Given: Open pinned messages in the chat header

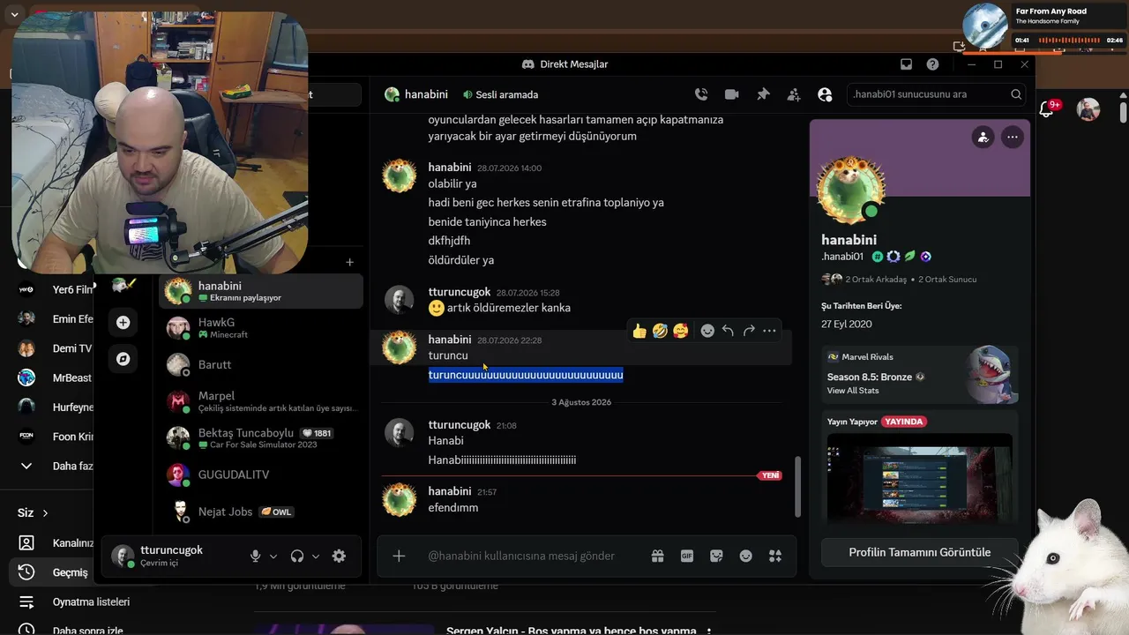Looking at the screenshot, I should 763,94.
